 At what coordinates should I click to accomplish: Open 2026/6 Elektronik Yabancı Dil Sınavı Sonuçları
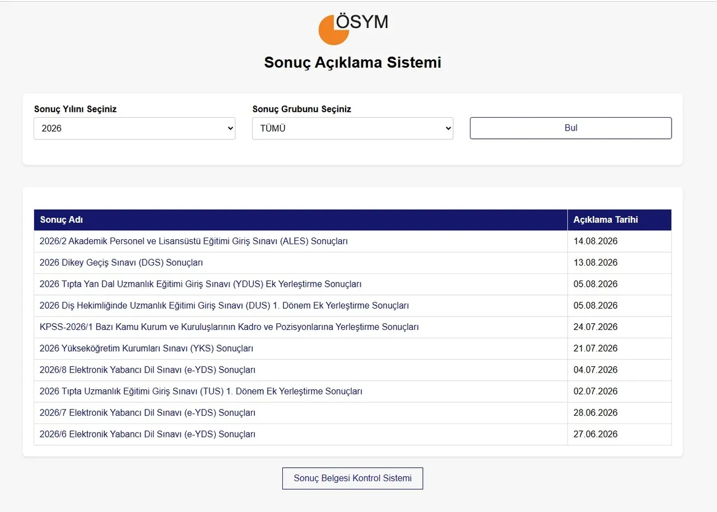[147, 434]
